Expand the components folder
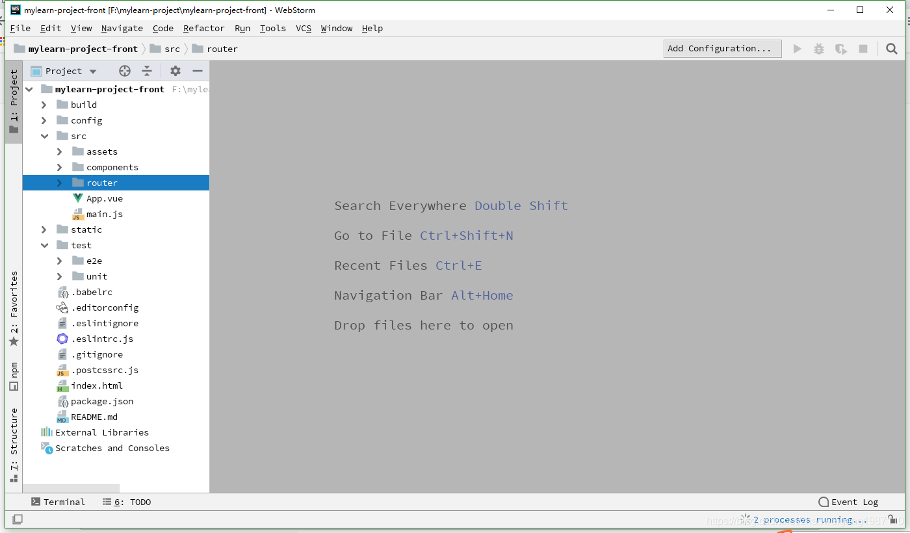 58,167
